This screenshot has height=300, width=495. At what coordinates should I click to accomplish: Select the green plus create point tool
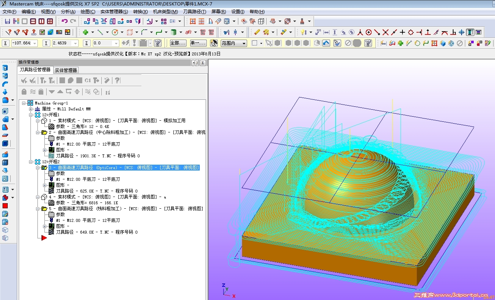pos(85,32)
